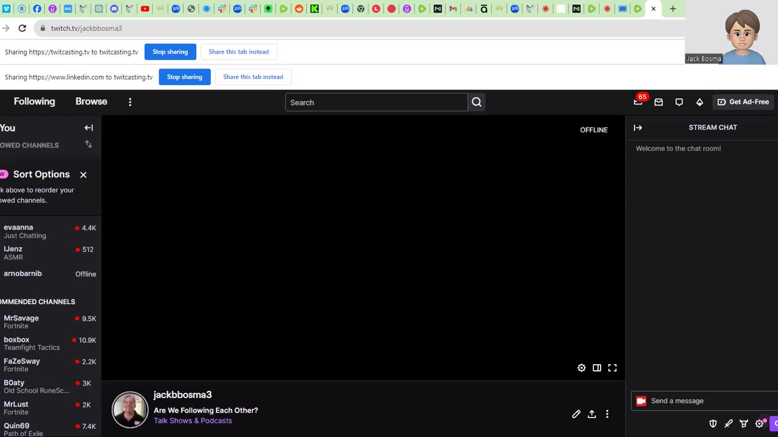Open the sort followed channels arrows icon
The image size is (778, 437).
pos(89,144)
